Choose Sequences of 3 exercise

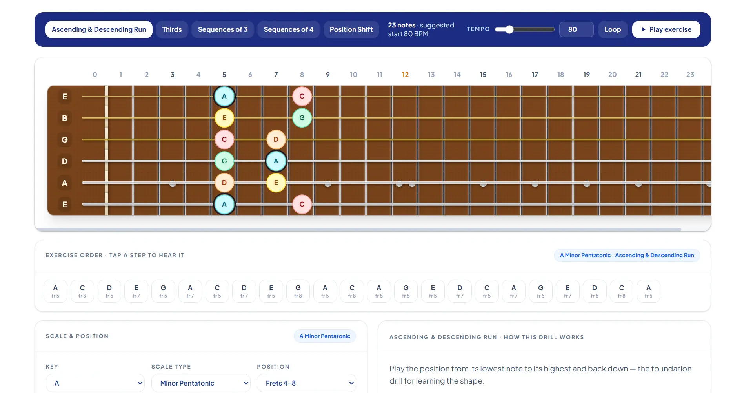point(222,29)
